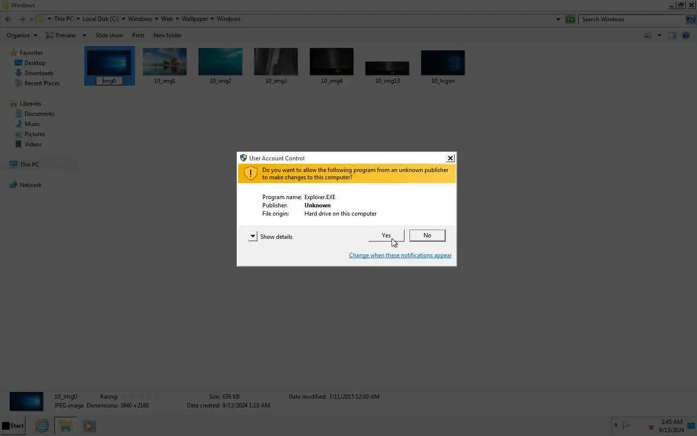697x436 pixels.
Task: Select the img0 wallpaper thumbnail
Action: point(109,62)
